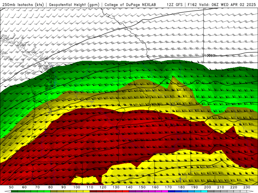
Task: Click the 10200 height contour label
Action: (x=155, y=105)
